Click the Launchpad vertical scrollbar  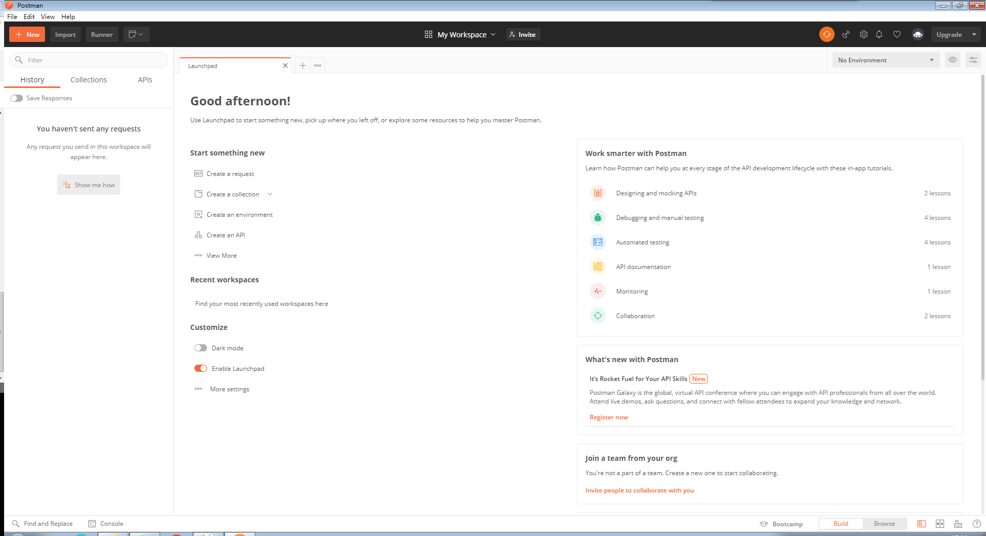click(982, 228)
